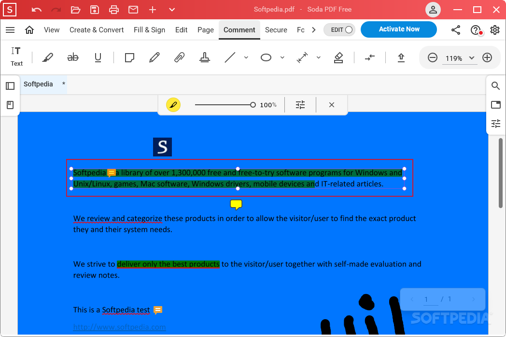Select the Underline tool
Screen dimensions: 506x337
point(98,57)
